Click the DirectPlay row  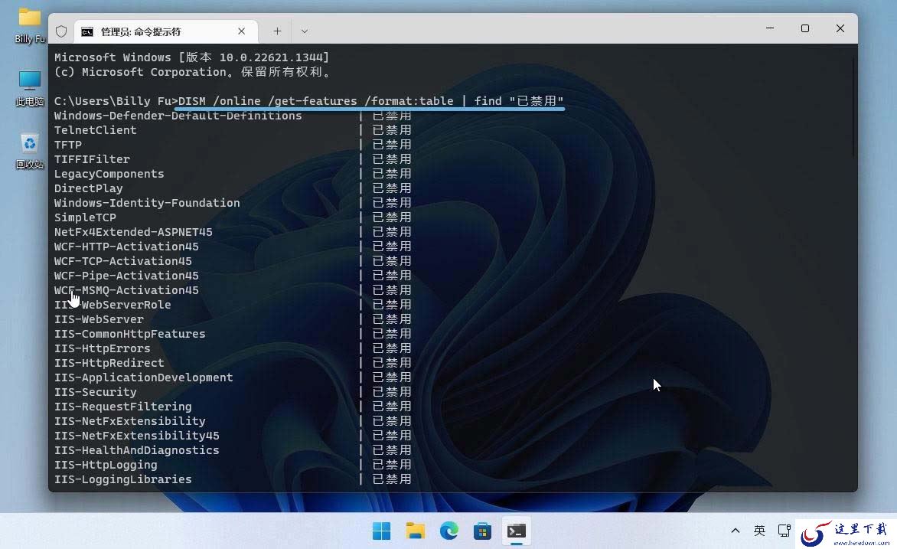[233, 188]
